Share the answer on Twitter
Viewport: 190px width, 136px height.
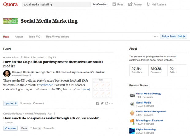point(102,103)
